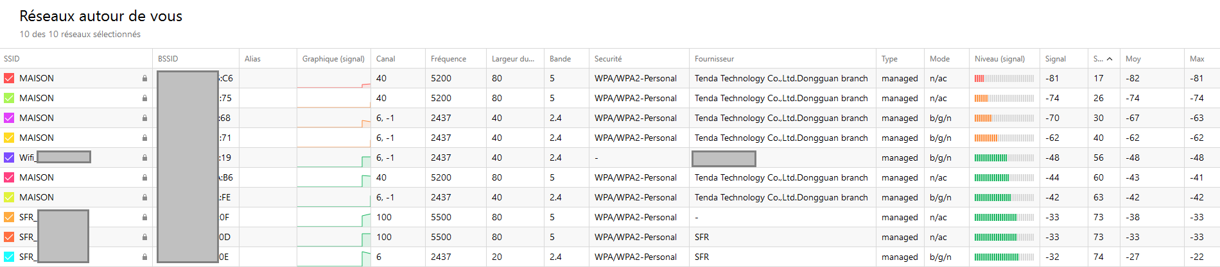Sort networks by the Signal column header
1220x267 pixels.
tap(1055, 59)
